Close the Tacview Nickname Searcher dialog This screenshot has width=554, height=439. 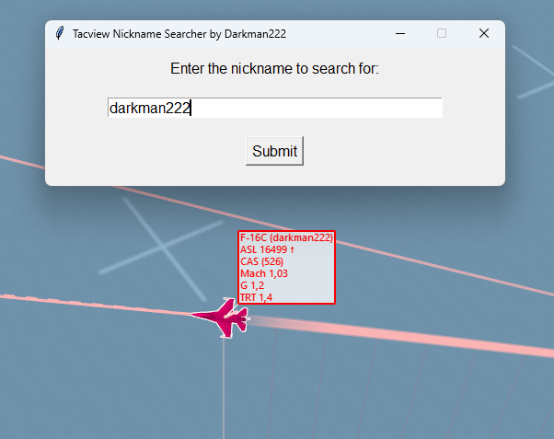click(x=483, y=33)
